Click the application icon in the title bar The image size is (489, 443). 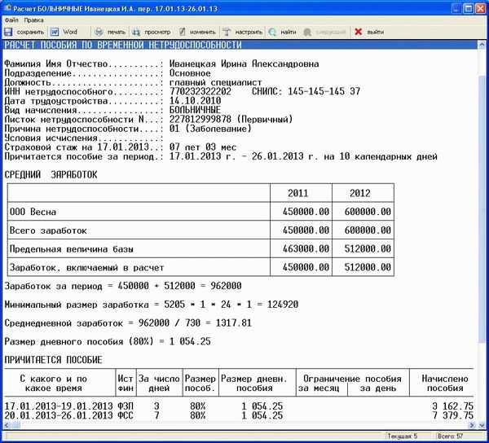pyautogui.click(x=7, y=8)
